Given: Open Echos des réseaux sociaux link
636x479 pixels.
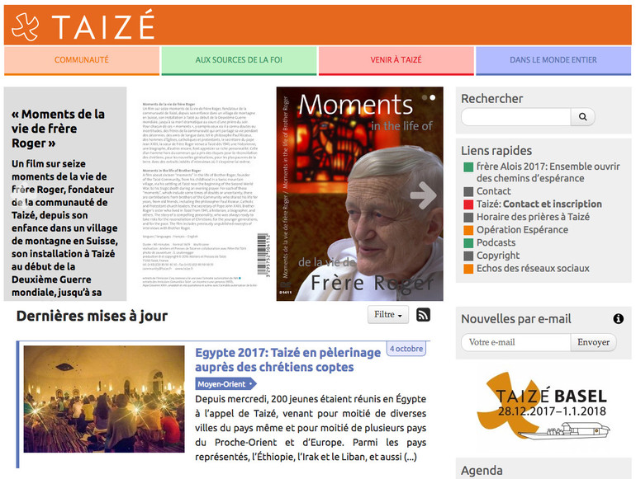Looking at the screenshot, I should [533, 269].
